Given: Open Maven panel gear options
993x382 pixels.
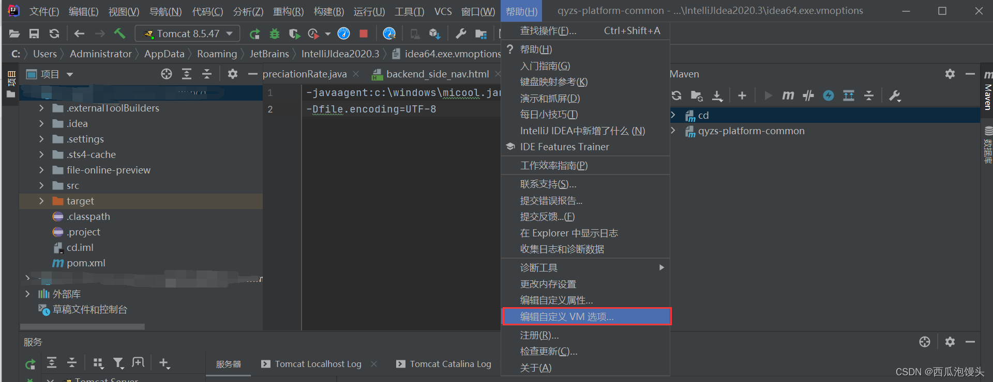Looking at the screenshot, I should [950, 74].
